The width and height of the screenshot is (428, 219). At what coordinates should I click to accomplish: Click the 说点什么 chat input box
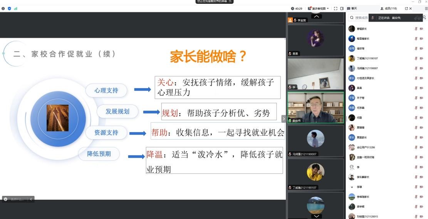pyautogui.click(x=17, y=199)
